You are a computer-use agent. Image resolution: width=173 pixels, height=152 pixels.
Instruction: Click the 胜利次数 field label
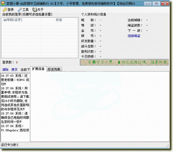pos(88,52)
